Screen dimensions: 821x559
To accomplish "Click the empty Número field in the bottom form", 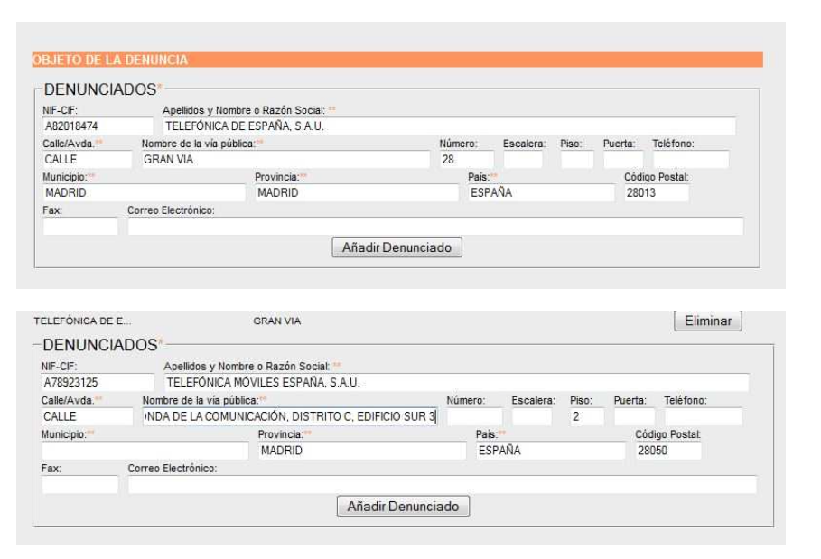I will coord(474,416).
